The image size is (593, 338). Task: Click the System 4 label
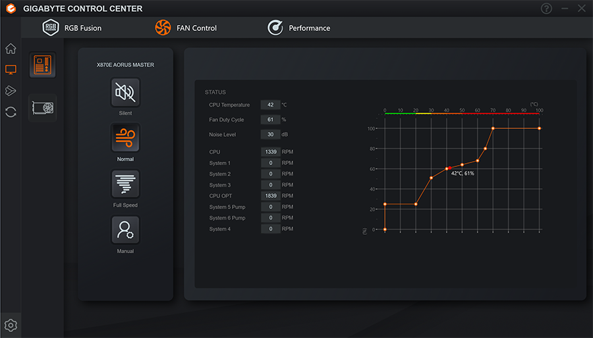pos(219,229)
